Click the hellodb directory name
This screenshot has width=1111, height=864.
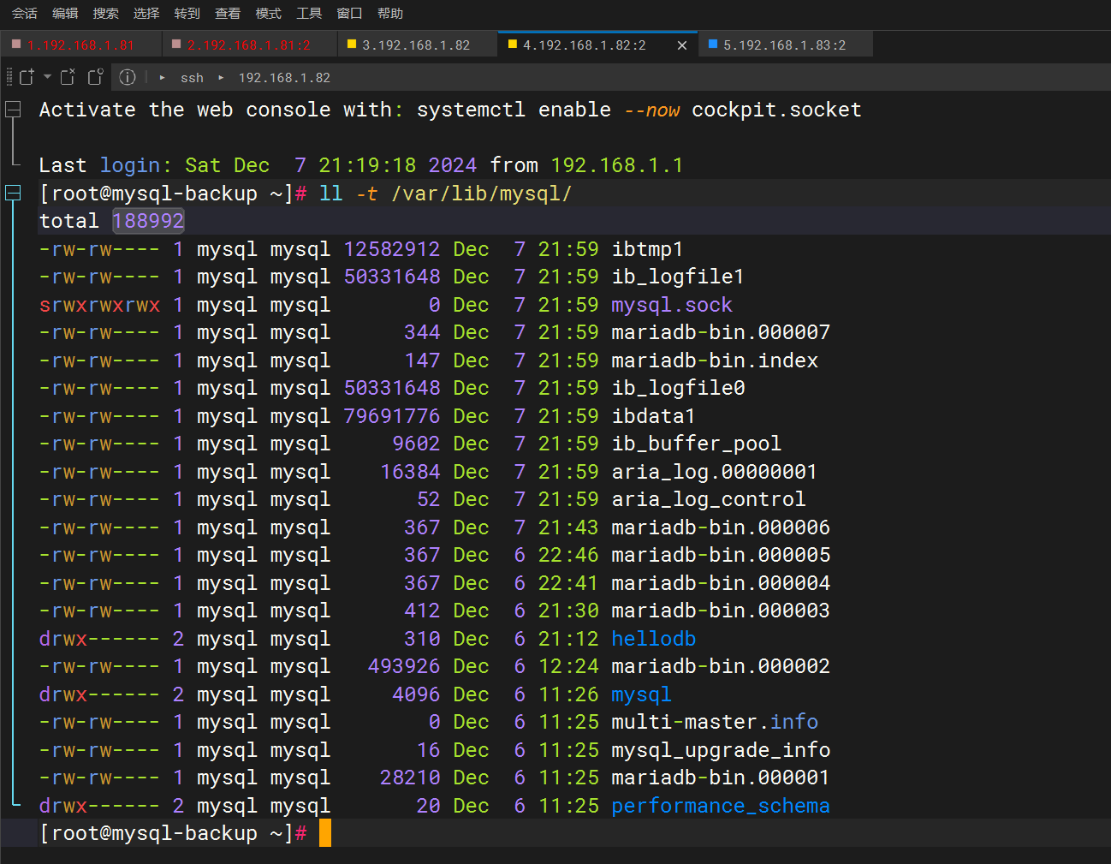click(x=653, y=639)
